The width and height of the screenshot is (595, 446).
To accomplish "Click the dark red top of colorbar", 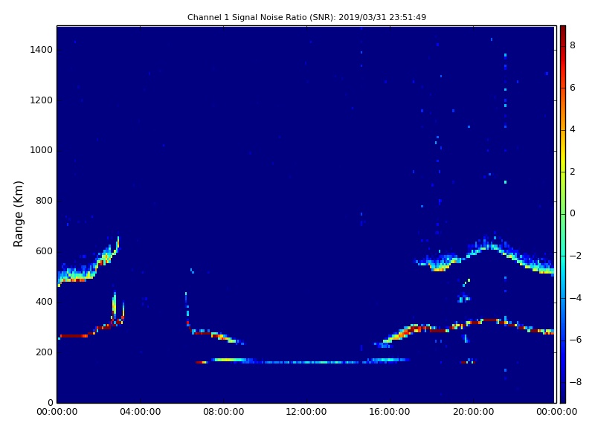I will [x=563, y=32].
